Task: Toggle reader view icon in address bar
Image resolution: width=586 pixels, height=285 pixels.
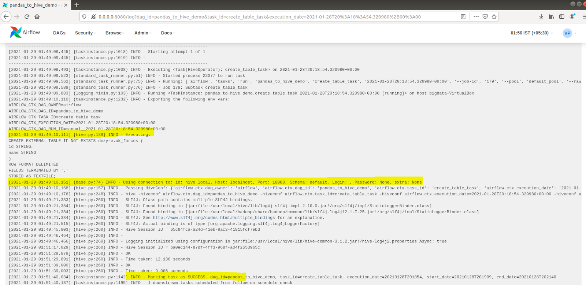Action: pyautogui.click(x=463, y=16)
